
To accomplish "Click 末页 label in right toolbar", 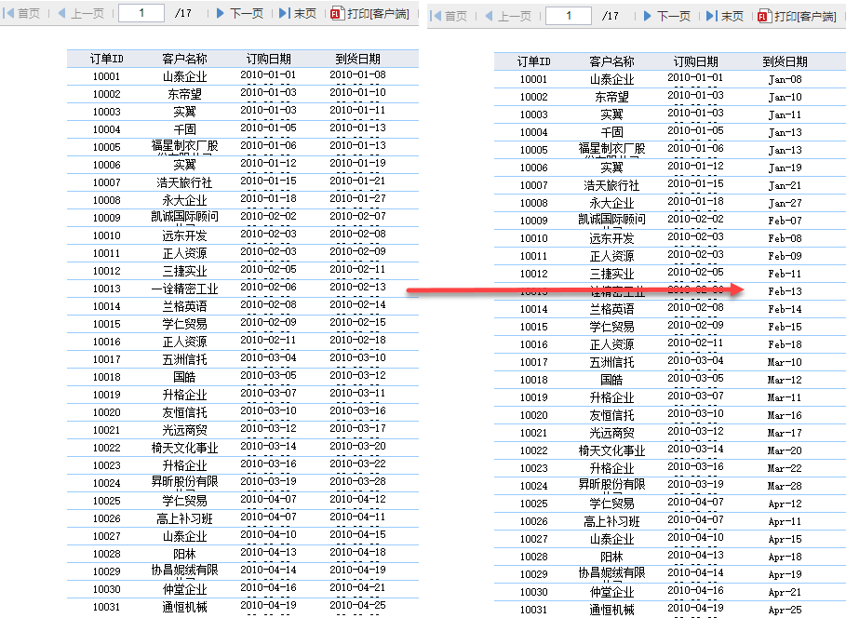I will [732, 17].
